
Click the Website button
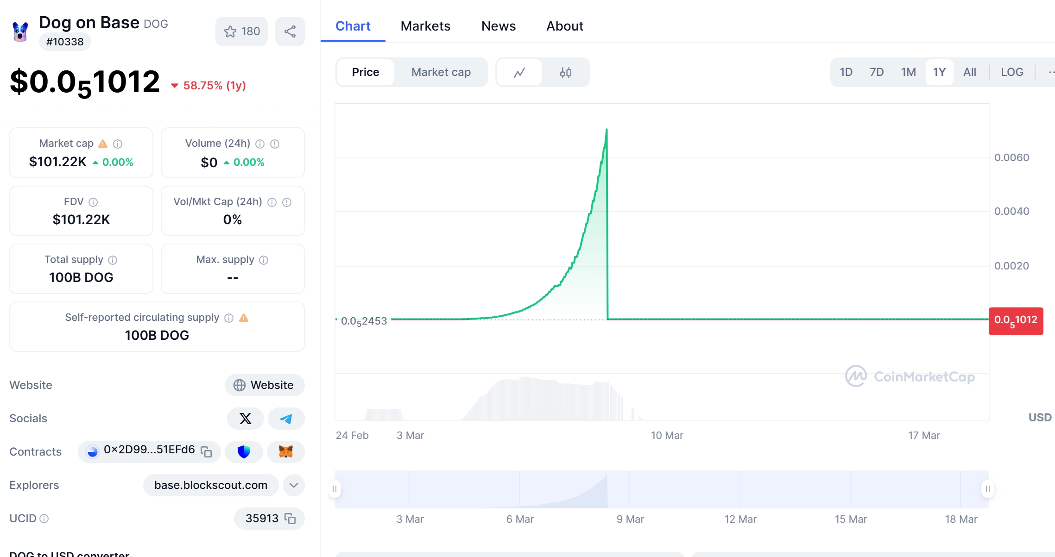[x=265, y=385]
